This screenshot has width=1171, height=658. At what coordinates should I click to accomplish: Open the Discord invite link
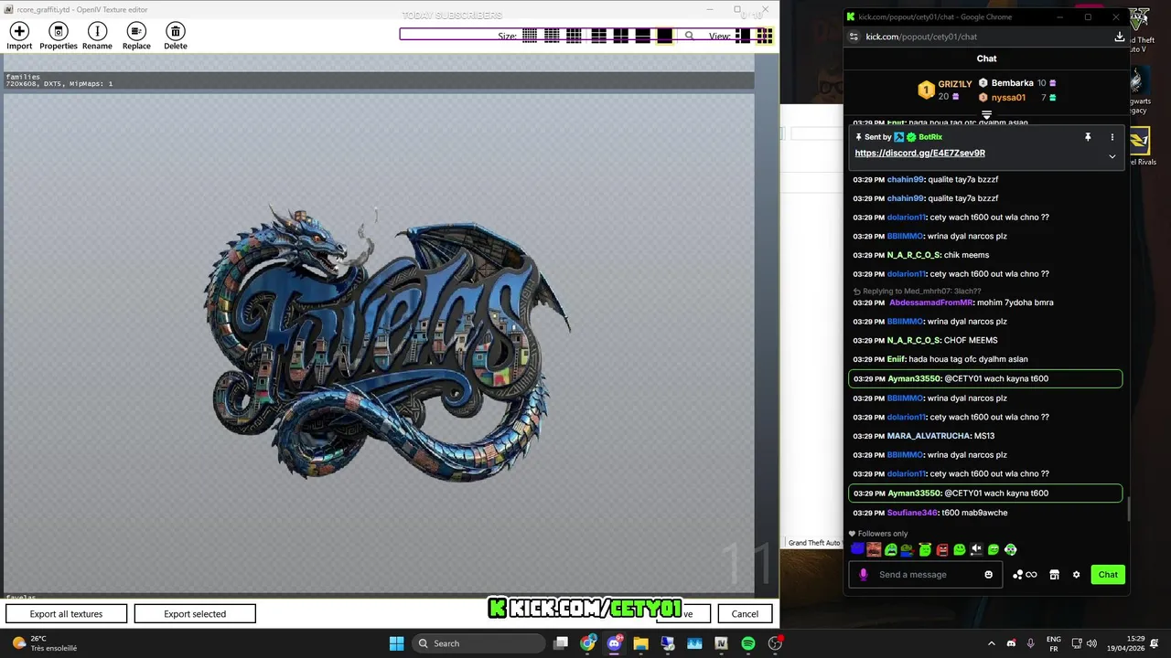point(919,154)
